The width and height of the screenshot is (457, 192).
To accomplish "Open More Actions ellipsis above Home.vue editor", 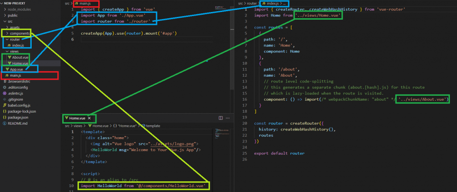I will (228, 118).
